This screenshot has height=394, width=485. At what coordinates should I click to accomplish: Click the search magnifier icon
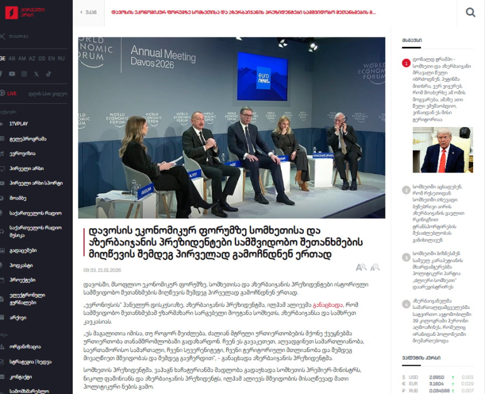471,13
